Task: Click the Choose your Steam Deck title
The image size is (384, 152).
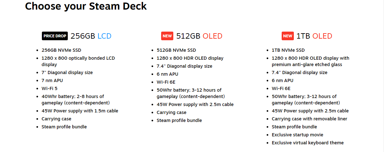Action: click(86, 6)
